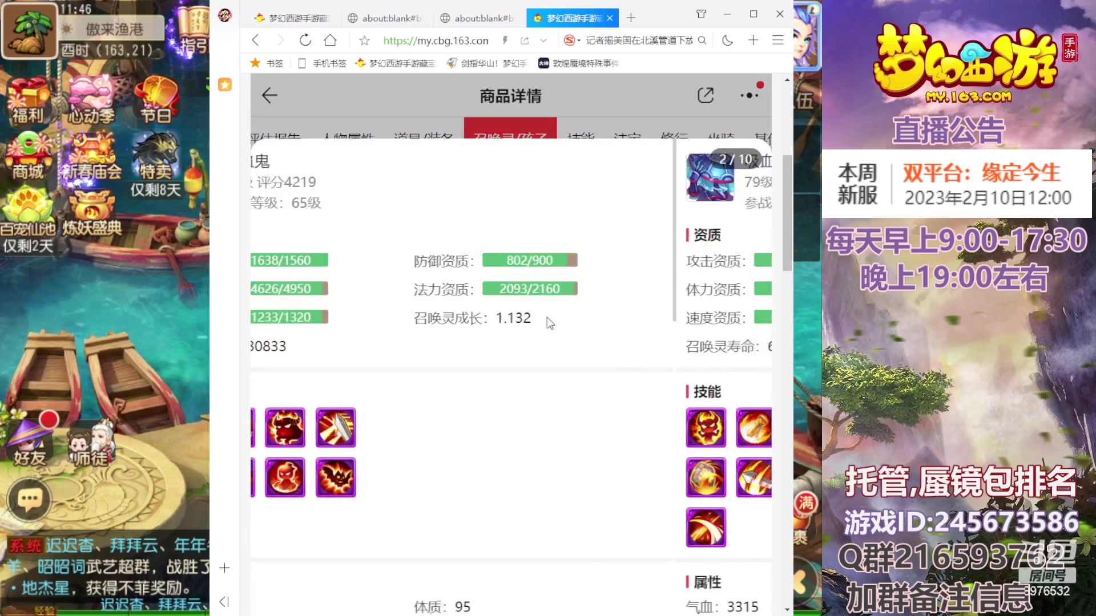The height and width of the screenshot is (616, 1096).
Task: Open the browser hamburger menu
Action: click(x=777, y=40)
